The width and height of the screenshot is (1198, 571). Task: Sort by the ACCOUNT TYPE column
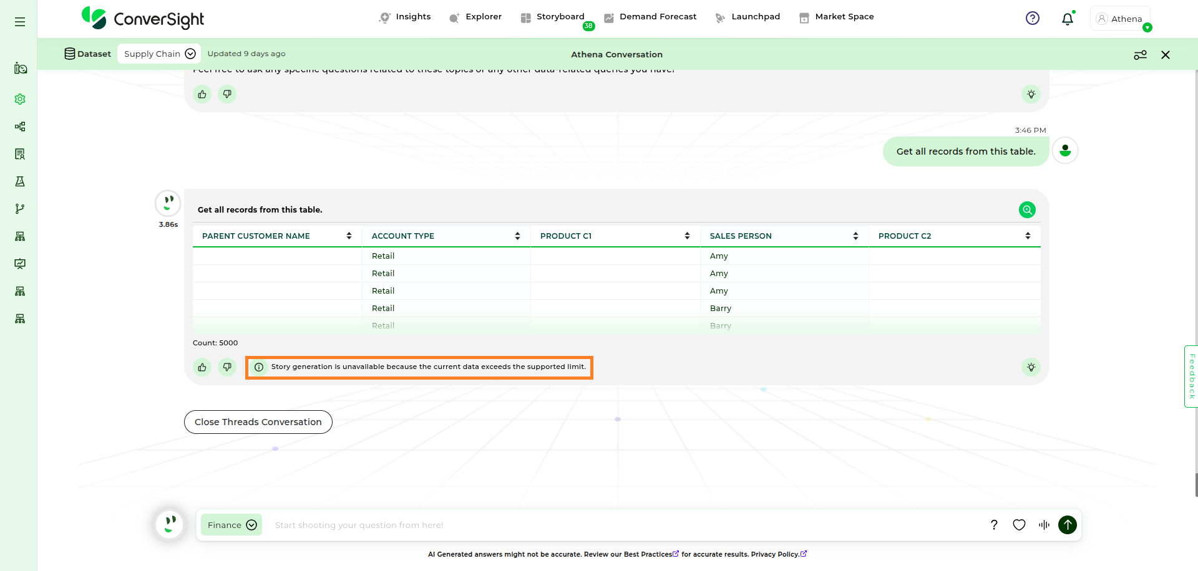click(x=517, y=236)
